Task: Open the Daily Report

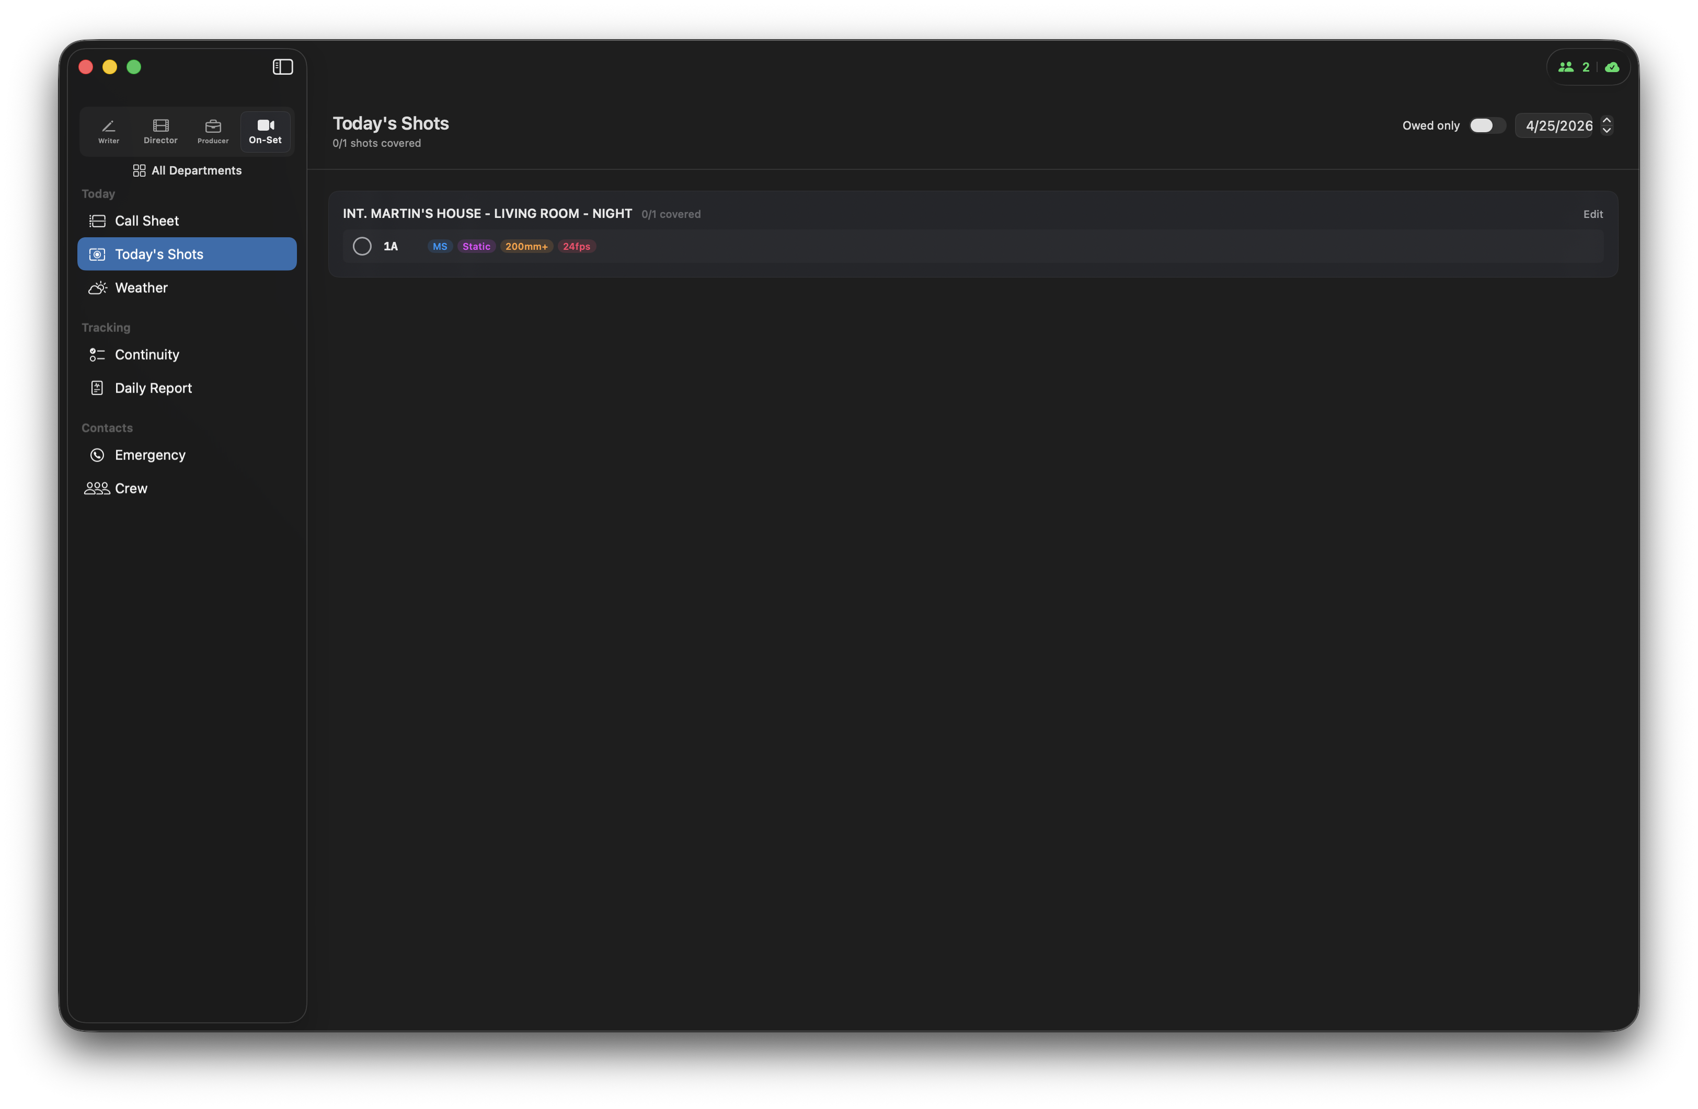Action: [153, 389]
